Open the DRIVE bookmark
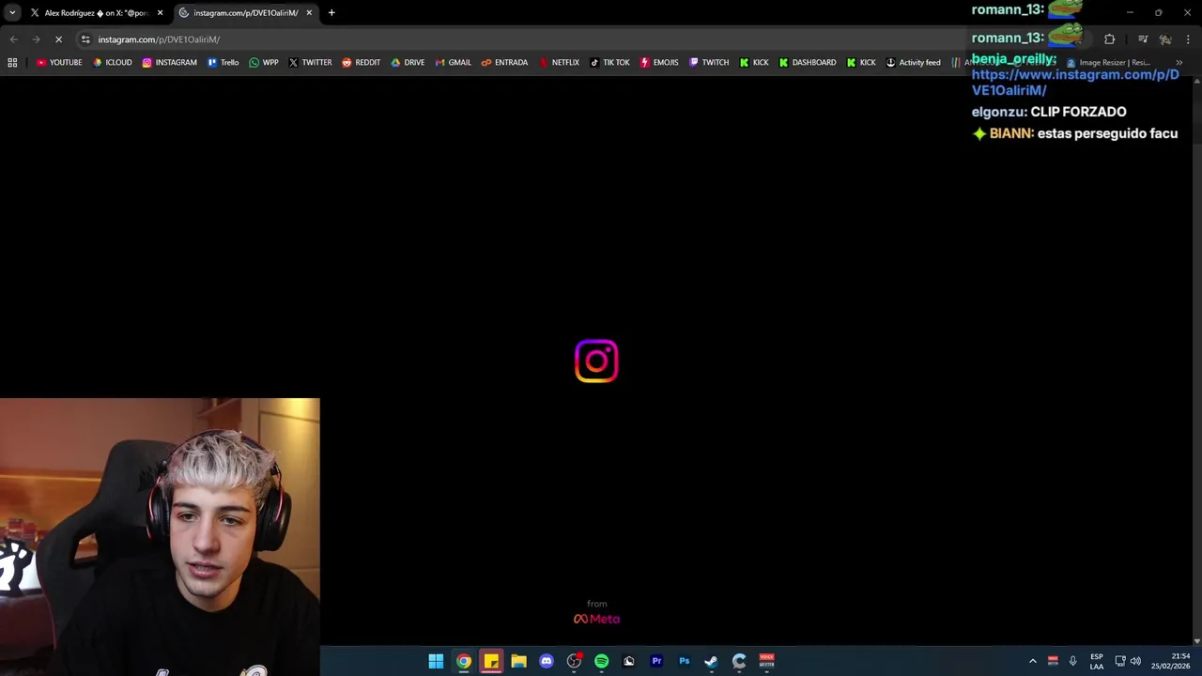The image size is (1202, 676). click(x=408, y=62)
